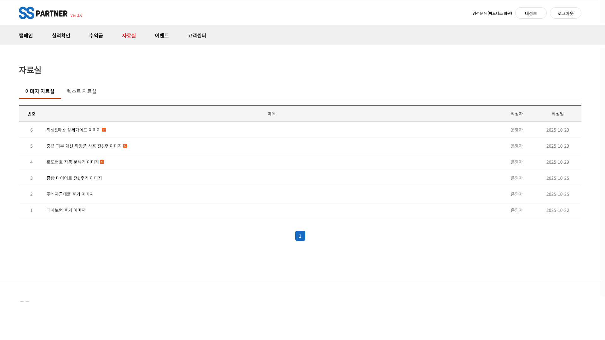Open the 고객센터 menu
Image resolution: width=605 pixels, height=340 pixels.
click(x=197, y=35)
